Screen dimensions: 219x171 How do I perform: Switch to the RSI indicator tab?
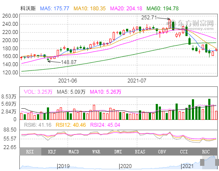[x=31, y=152]
